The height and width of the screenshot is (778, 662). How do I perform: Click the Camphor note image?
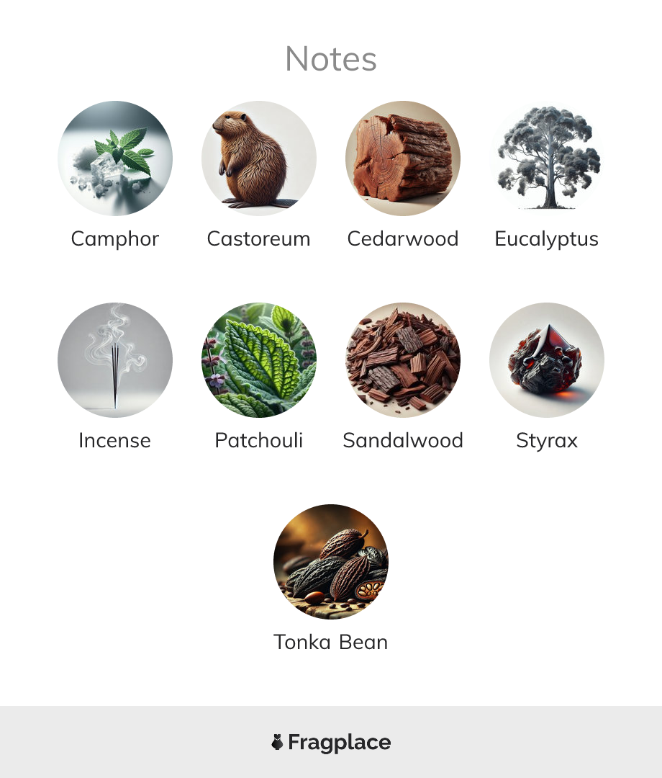115,158
